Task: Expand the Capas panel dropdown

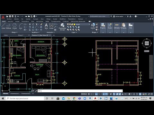Action: [x=74, y=32]
